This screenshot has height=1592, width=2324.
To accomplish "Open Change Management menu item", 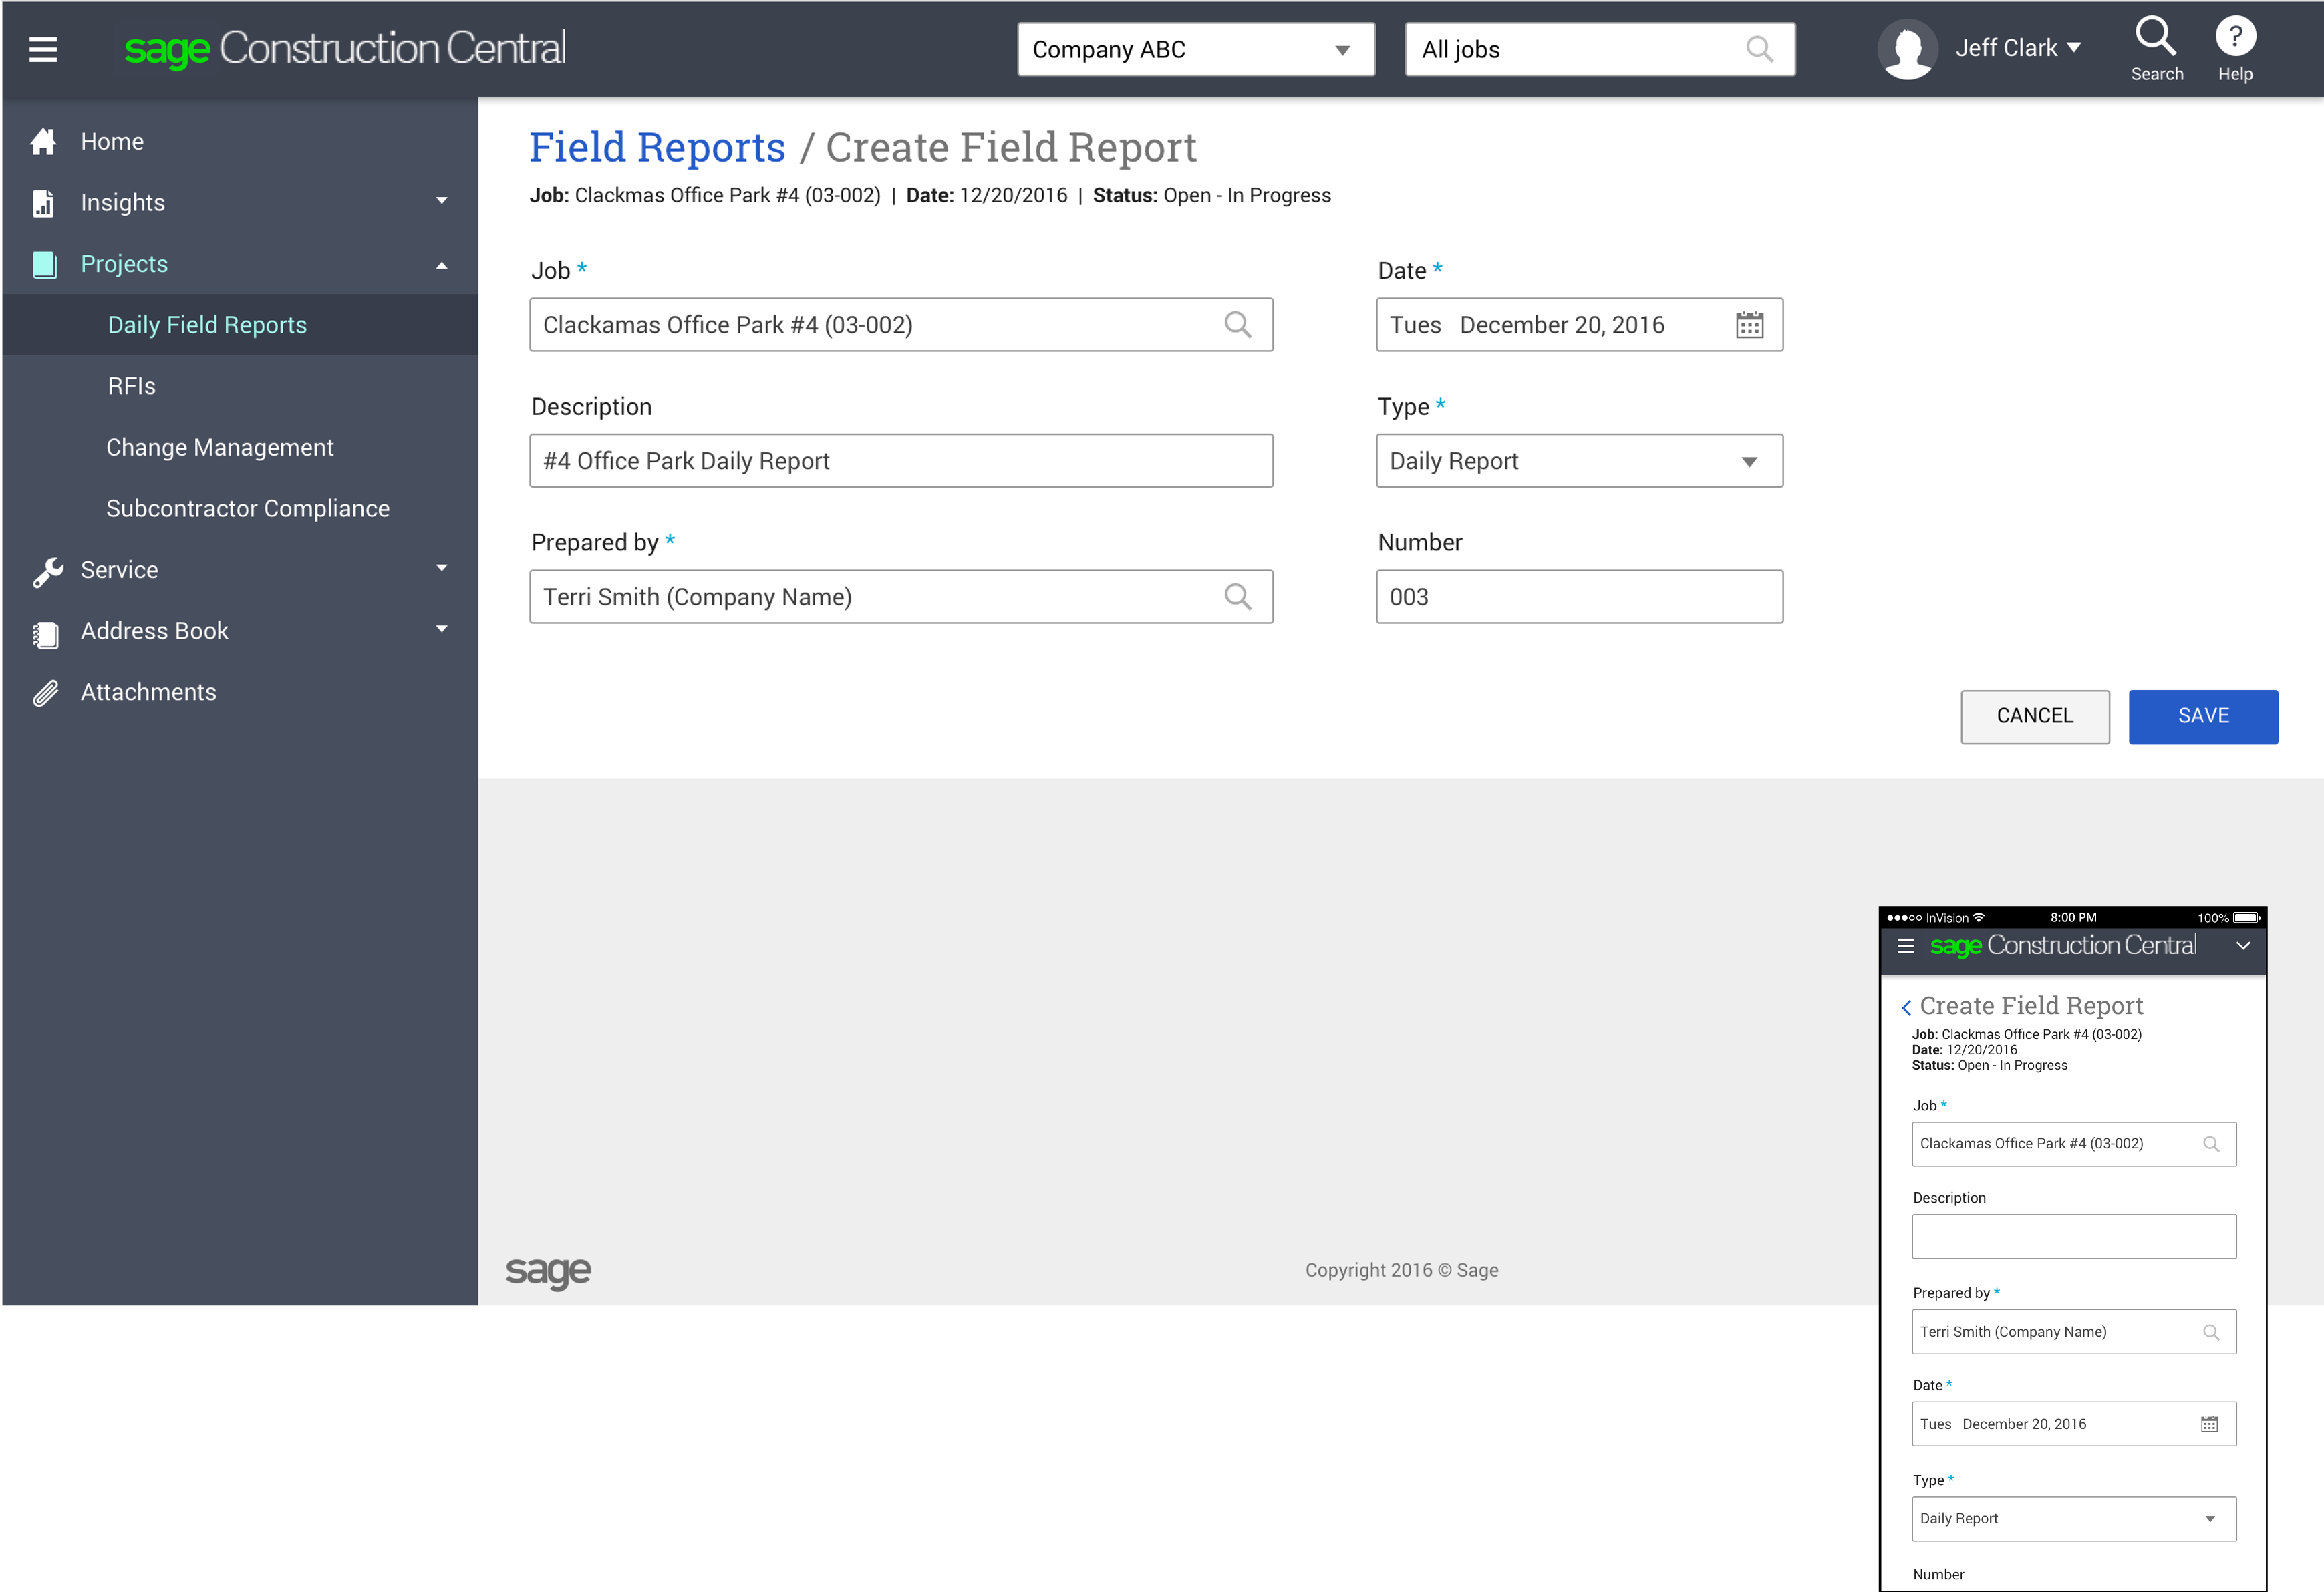I will click(220, 448).
